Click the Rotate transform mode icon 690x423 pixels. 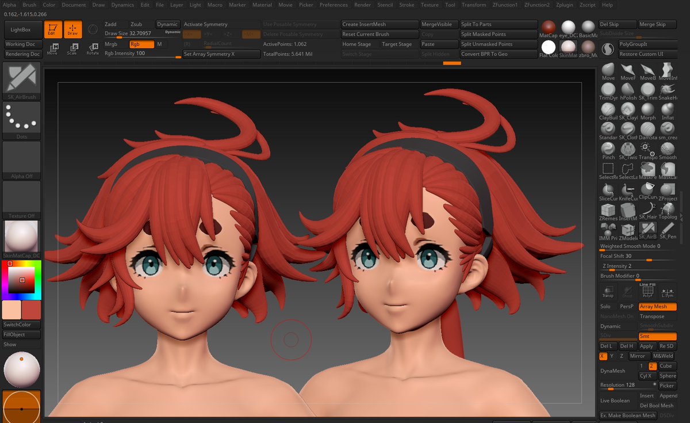(x=92, y=49)
